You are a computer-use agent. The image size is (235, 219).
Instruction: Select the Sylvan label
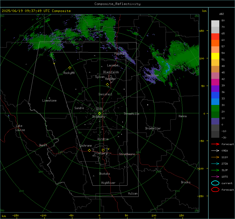coord(100,77)
